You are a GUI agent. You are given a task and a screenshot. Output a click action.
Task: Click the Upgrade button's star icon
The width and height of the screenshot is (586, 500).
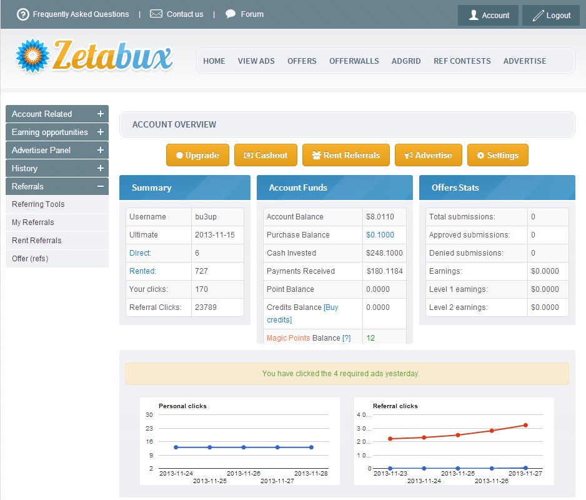179,155
